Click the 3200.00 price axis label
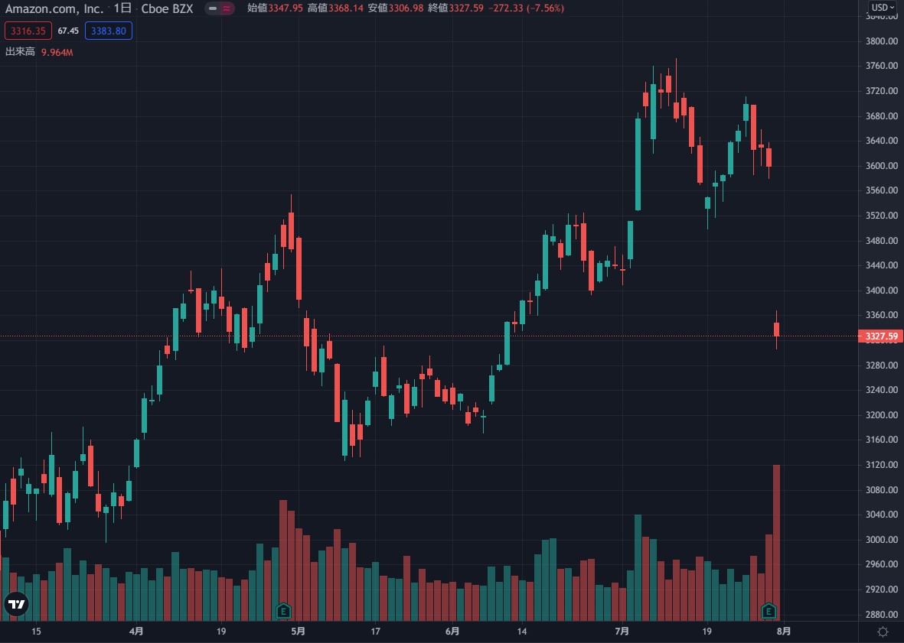 pos(882,414)
